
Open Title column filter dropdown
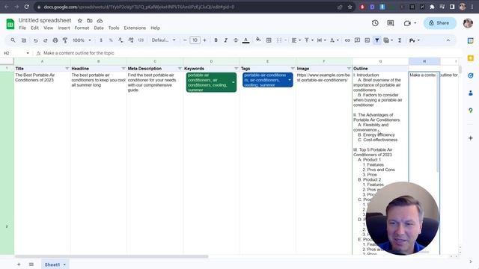pos(67,69)
